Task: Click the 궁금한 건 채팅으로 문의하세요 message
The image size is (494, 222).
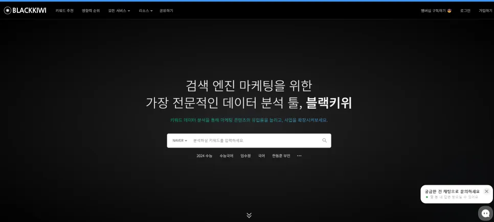Action: [x=452, y=191]
